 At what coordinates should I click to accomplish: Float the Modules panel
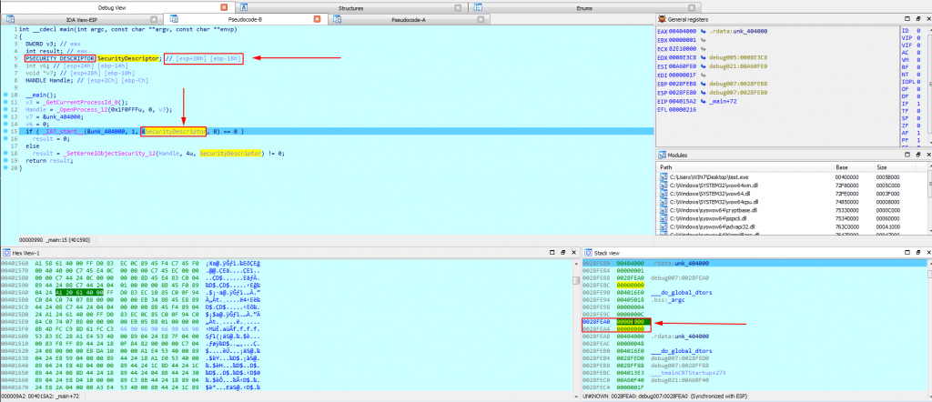pos(917,155)
